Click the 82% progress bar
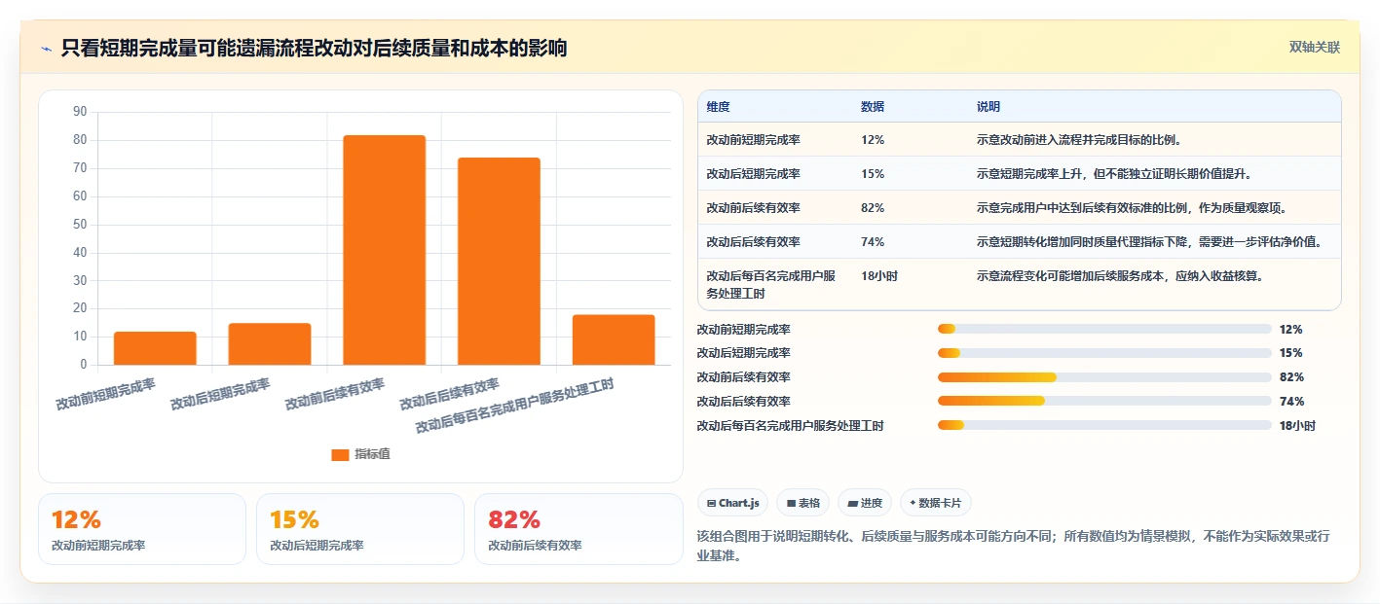The image size is (1380, 604). [1104, 377]
